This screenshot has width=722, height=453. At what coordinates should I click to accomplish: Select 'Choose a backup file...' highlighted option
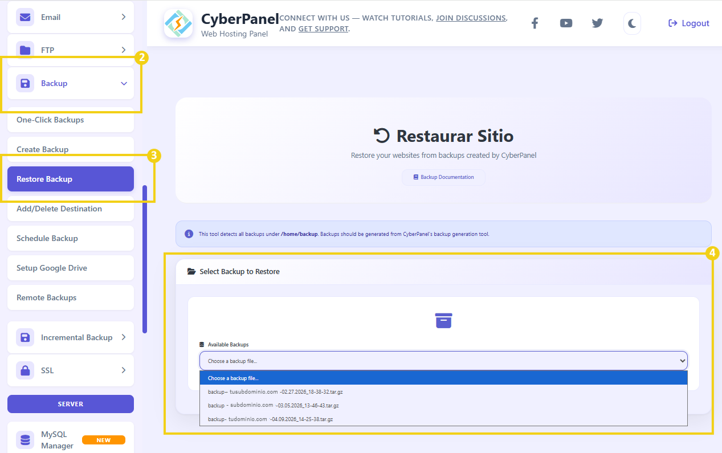click(x=443, y=378)
